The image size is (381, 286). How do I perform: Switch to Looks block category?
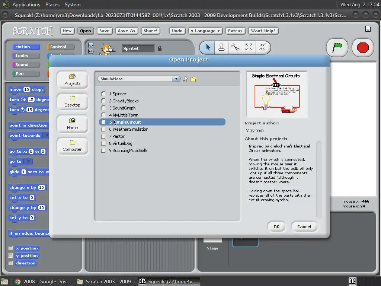[x=26, y=56]
